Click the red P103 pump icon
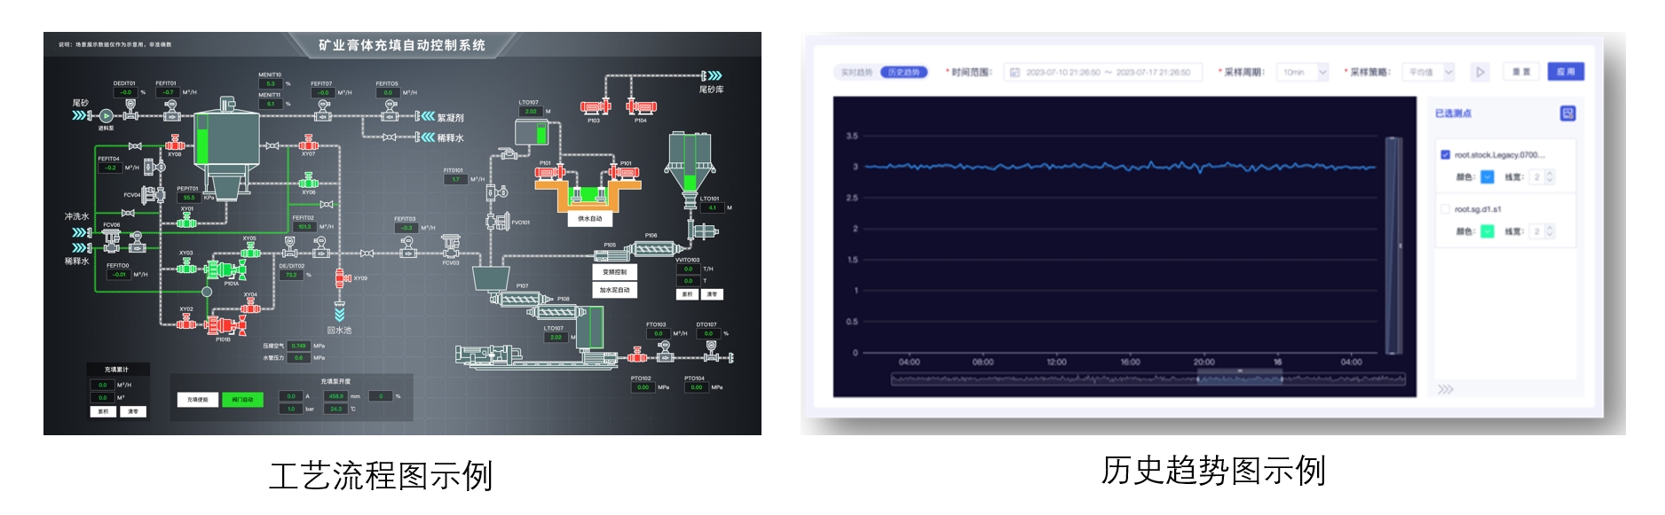Viewport: 1665px width, 515px height. pyautogui.click(x=595, y=107)
